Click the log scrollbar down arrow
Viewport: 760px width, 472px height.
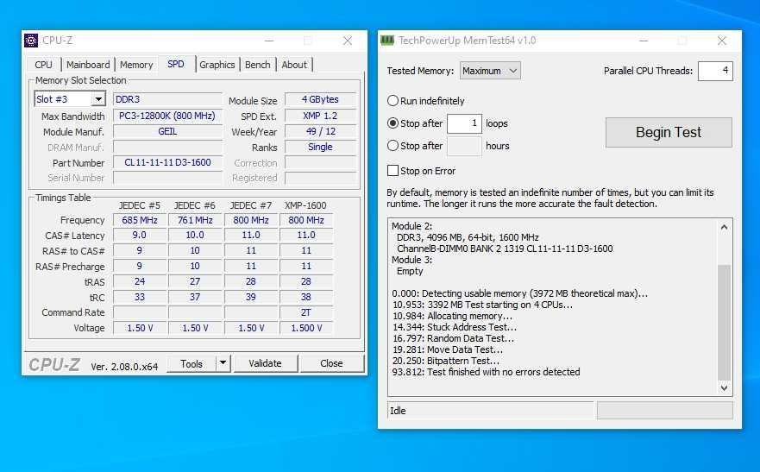tap(724, 387)
